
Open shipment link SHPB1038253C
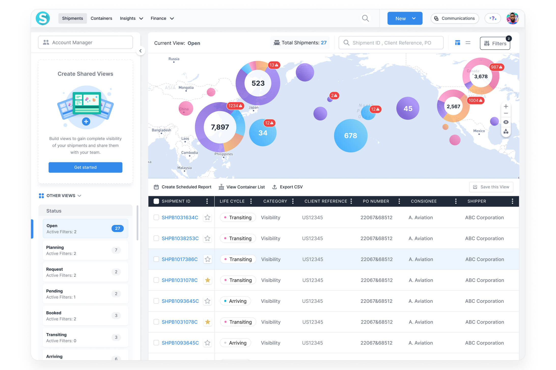click(x=180, y=238)
